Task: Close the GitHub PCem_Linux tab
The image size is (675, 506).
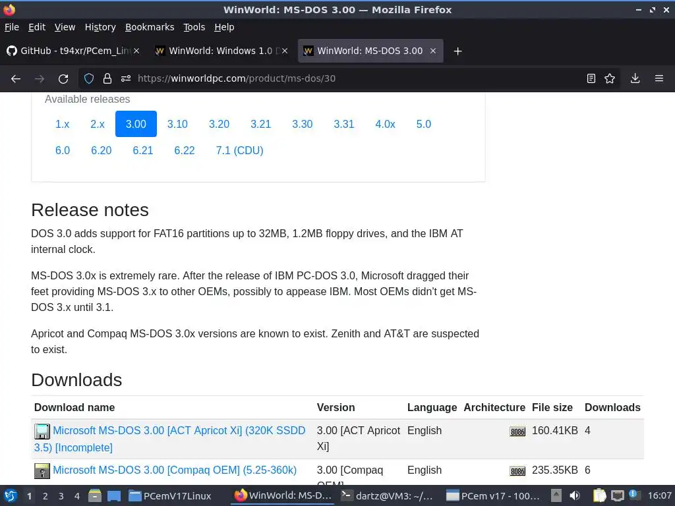Action: click(136, 51)
